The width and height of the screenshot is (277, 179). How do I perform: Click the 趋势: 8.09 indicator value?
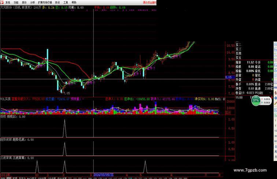pos(118,8)
